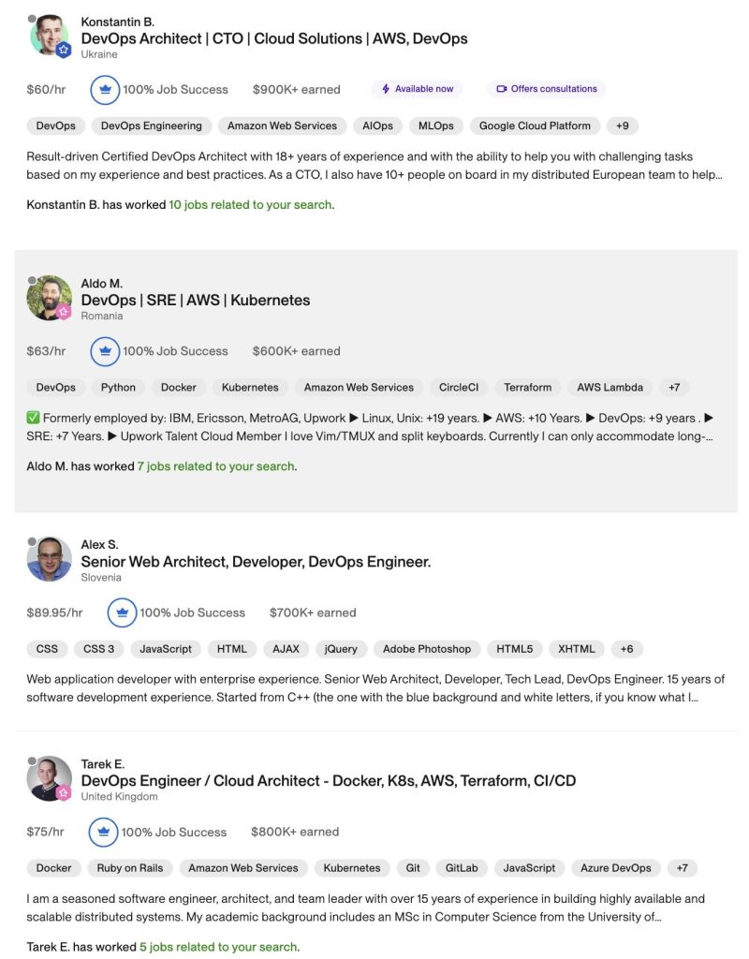The height and width of the screenshot is (959, 749).
Task: Open Alex S.'s profile picture
Action: [x=50, y=558]
